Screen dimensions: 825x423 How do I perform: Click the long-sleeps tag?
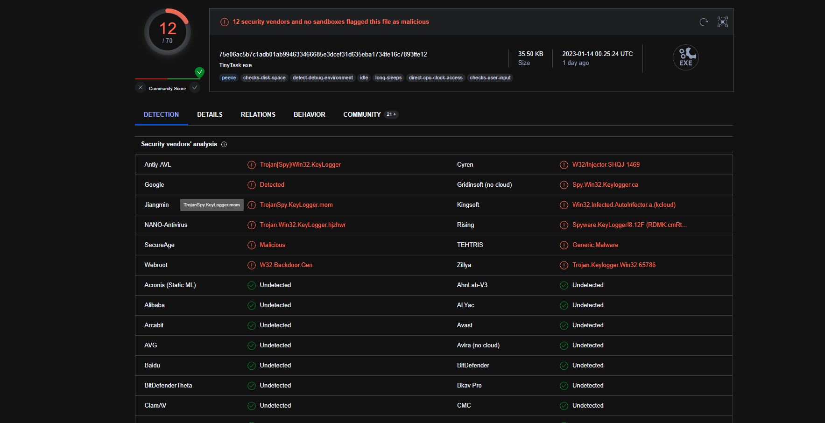(x=388, y=78)
